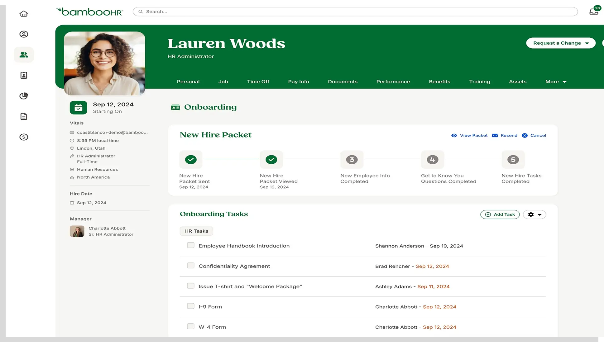Switch to the Time Off tab
The width and height of the screenshot is (604, 342).
(258, 82)
